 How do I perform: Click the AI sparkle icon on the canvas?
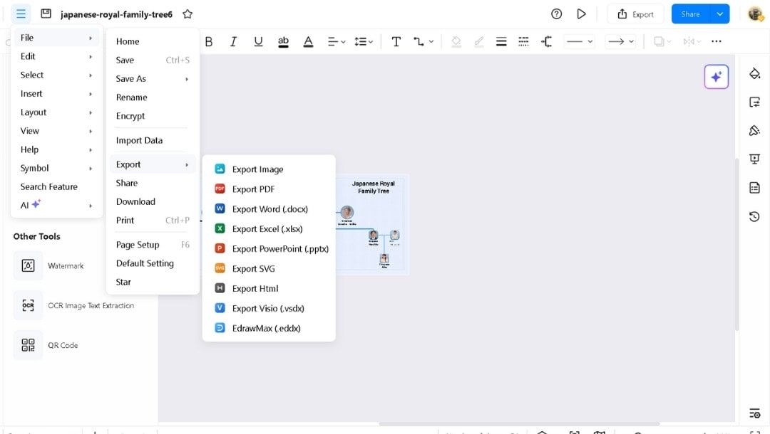716,76
